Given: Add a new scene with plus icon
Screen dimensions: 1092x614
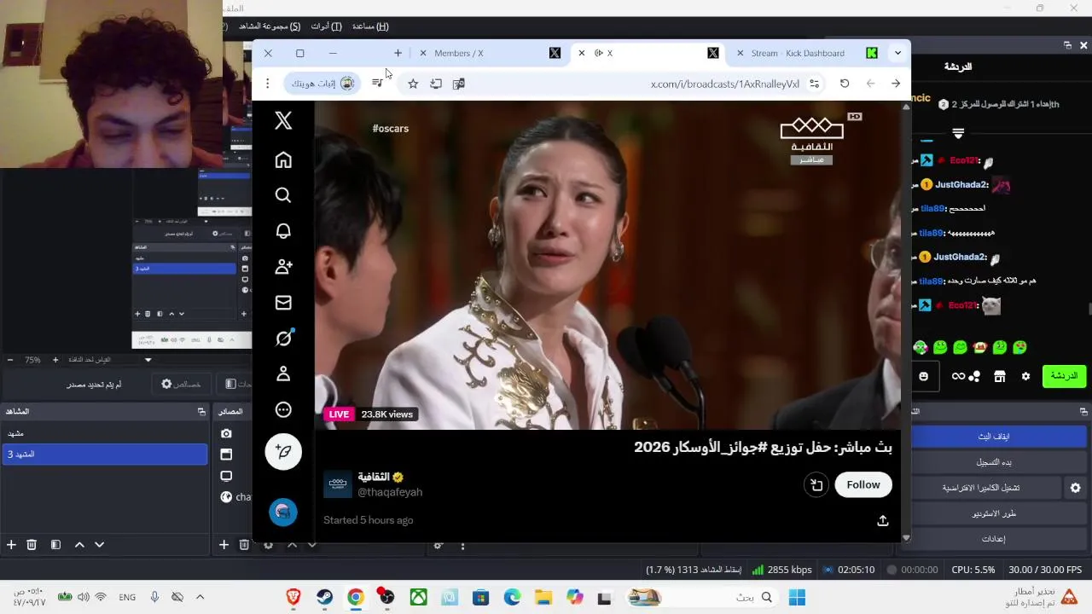Looking at the screenshot, I should [x=11, y=545].
